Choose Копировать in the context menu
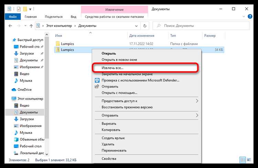258x168 pixels. (x=111, y=130)
